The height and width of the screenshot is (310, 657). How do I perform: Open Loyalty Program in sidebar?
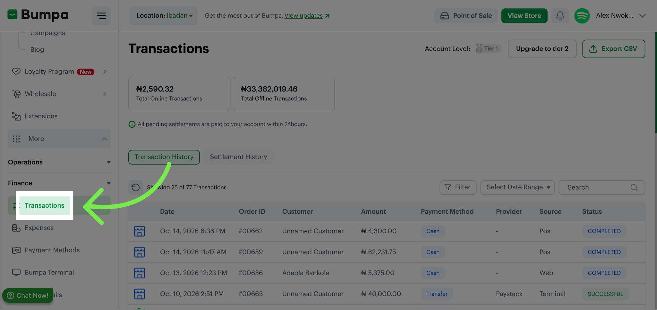coord(59,72)
